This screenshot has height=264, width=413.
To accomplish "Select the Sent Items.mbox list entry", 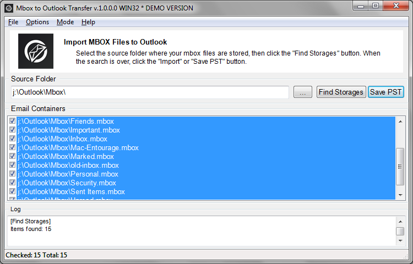I will (71, 192).
